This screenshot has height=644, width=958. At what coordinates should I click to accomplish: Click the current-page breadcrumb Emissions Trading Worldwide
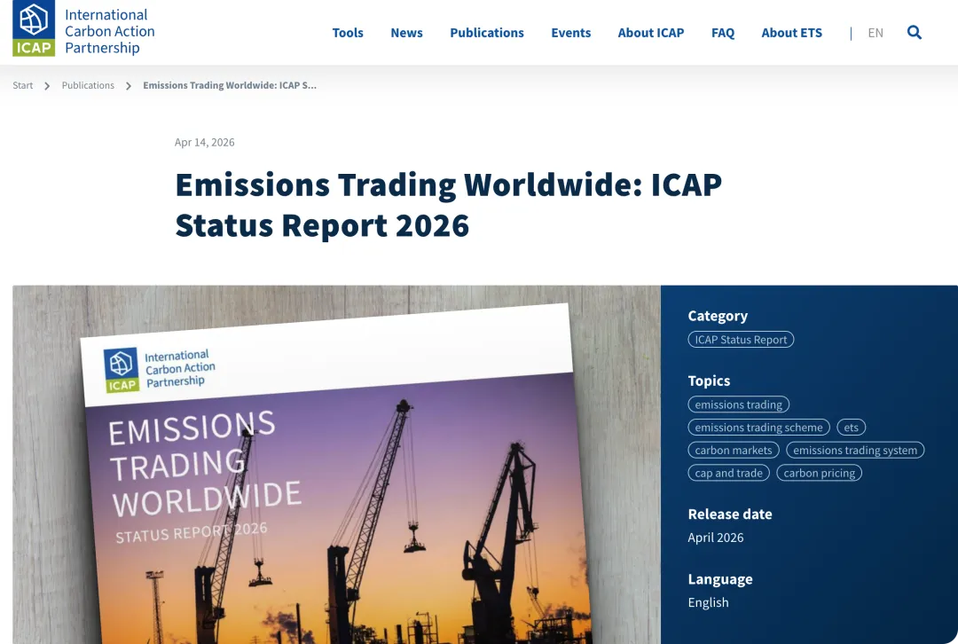230,85
